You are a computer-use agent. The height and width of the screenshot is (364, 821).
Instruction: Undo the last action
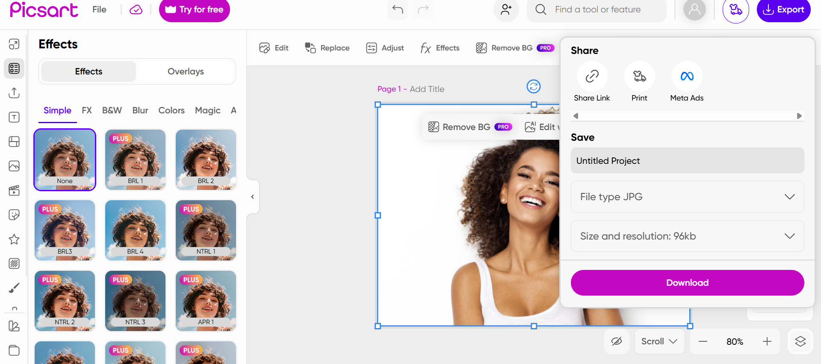point(398,9)
